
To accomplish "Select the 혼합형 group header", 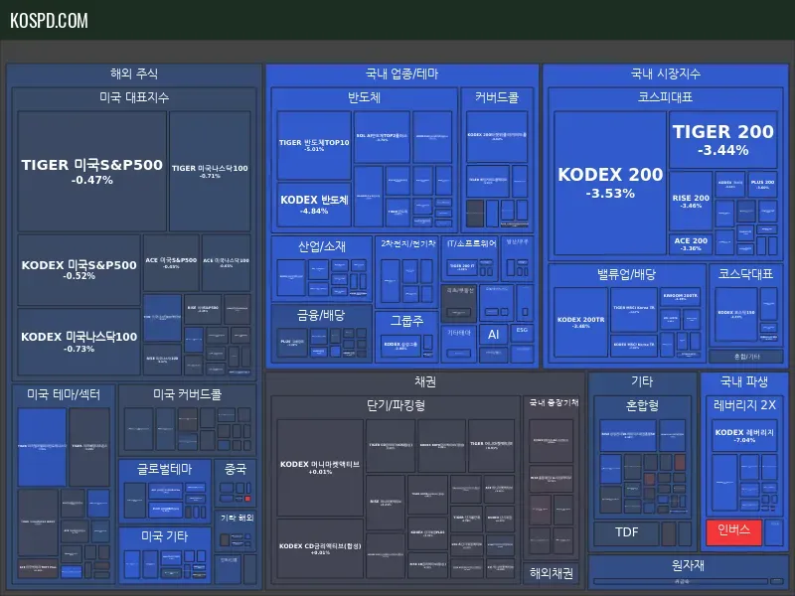I will [642, 405].
